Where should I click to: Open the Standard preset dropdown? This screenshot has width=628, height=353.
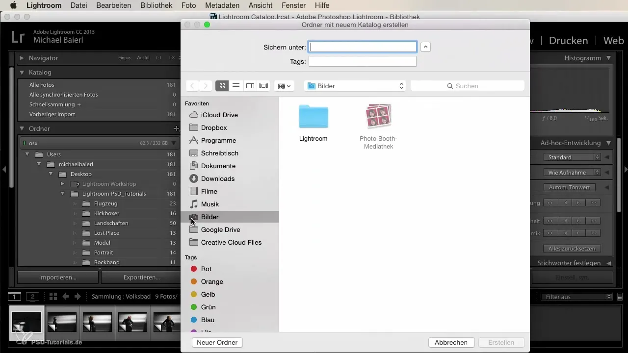coord(572,157)
